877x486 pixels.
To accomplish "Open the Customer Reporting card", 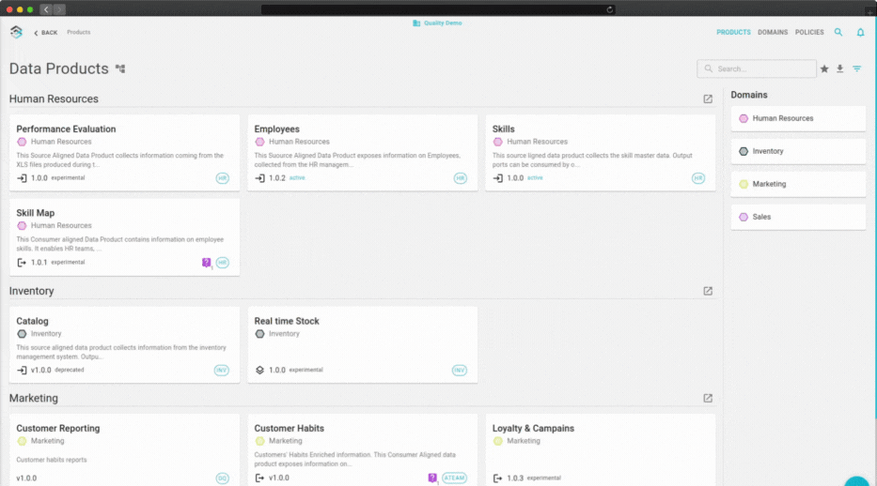I will [124, 449].
